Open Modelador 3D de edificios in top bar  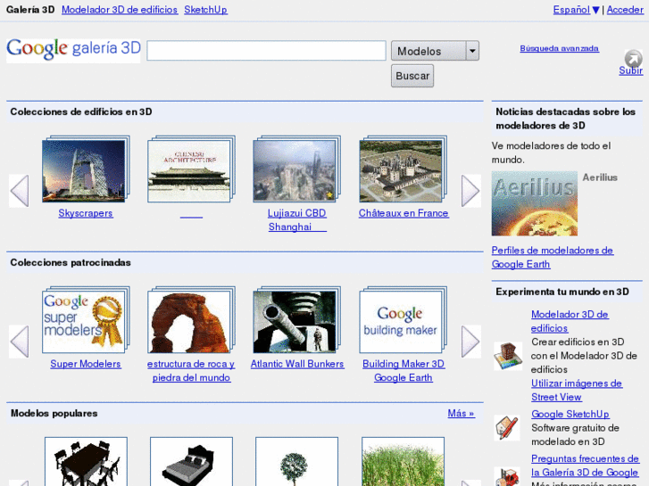point(120,10)
